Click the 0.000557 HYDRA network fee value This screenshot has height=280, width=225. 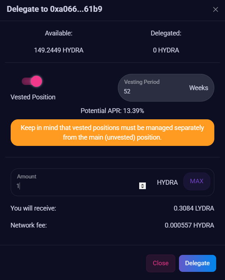[189, 225]
